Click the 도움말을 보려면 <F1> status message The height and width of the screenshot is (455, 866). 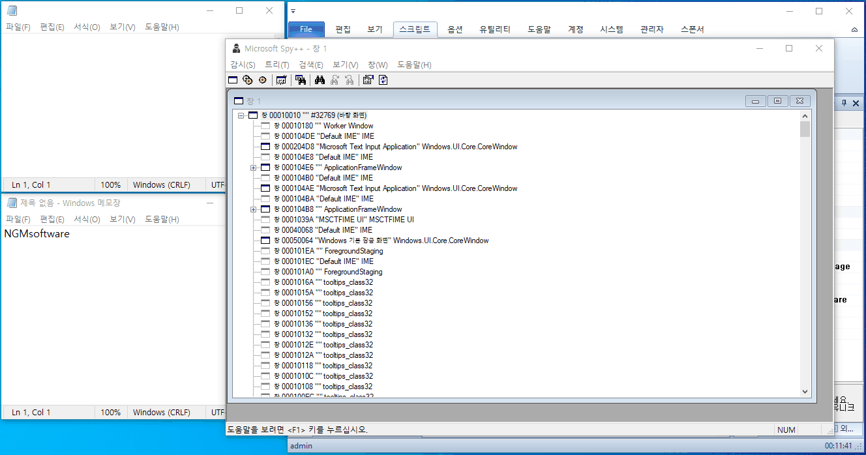pos(297,430)
